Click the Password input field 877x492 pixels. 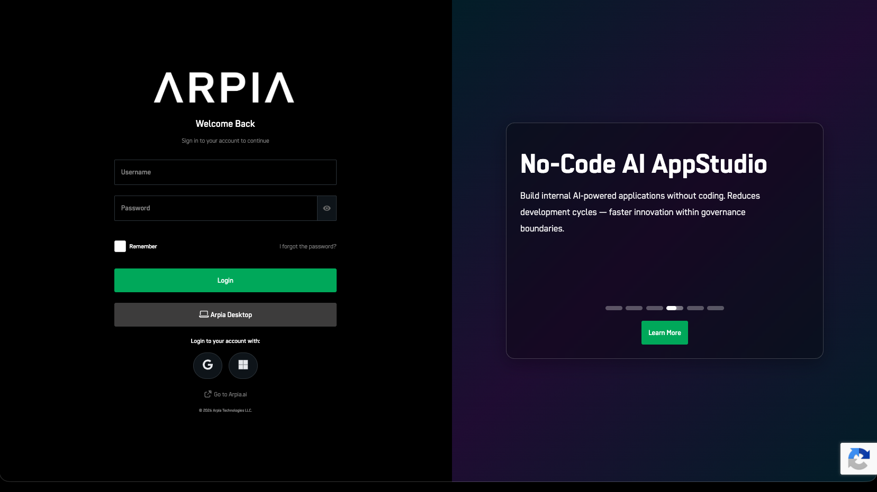point(215,208)
